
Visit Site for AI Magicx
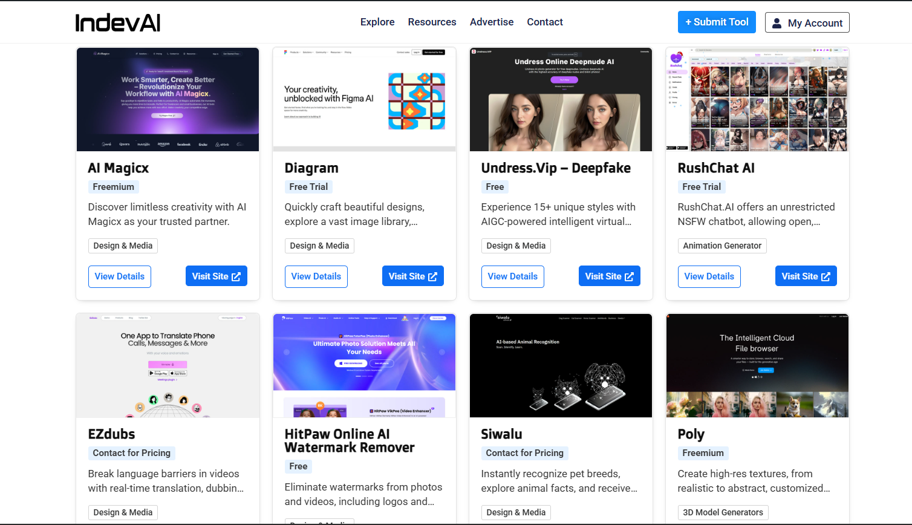tap(217, 276)
